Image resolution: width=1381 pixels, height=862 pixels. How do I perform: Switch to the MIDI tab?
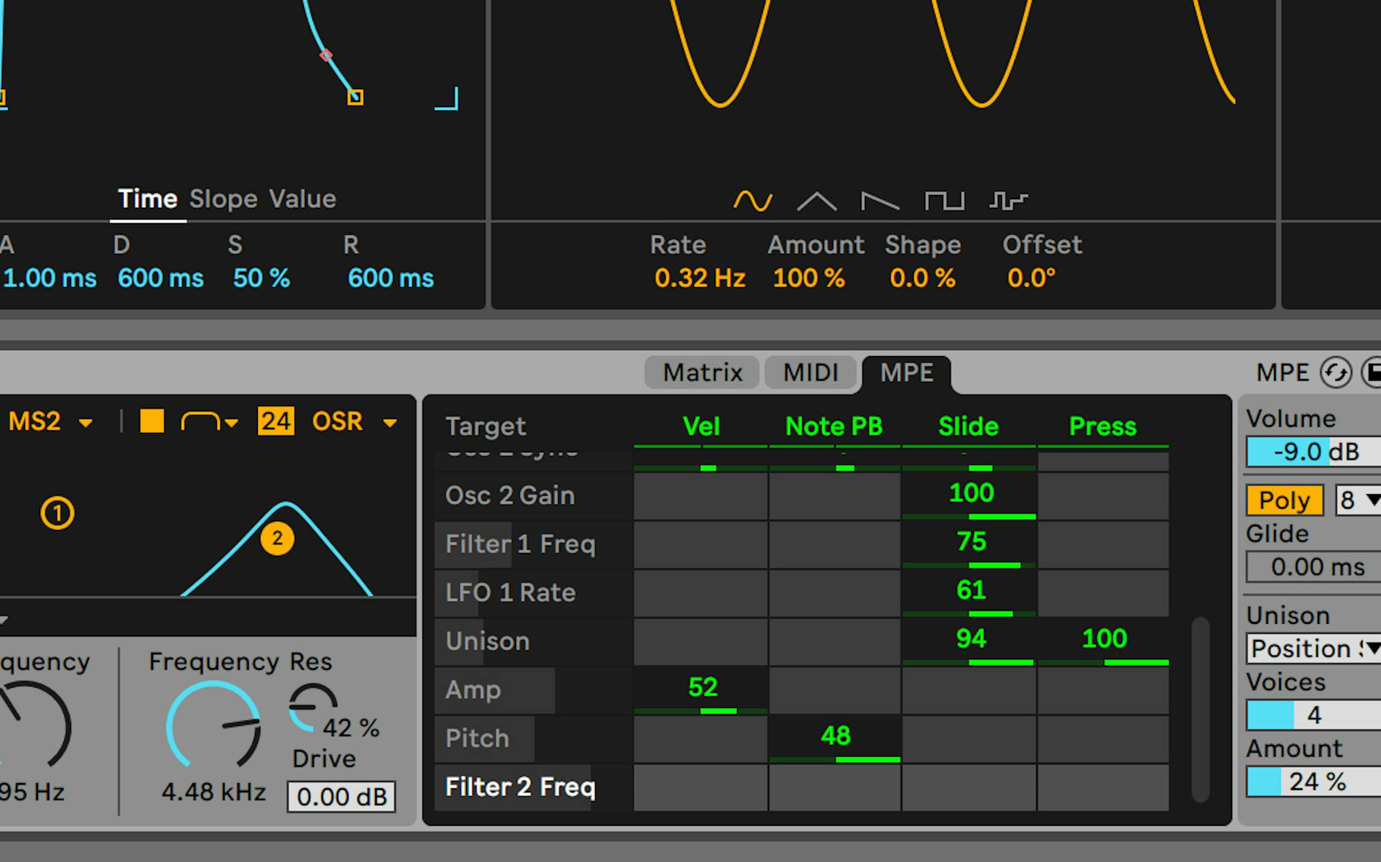tap(810, 372)
